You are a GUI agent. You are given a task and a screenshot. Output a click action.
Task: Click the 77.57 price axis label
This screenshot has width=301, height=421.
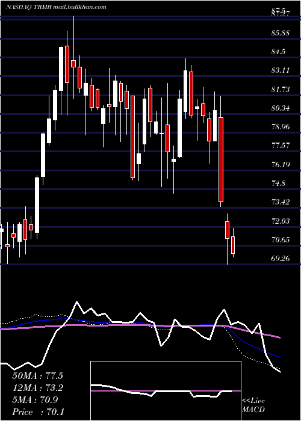(x=281, y=146)
